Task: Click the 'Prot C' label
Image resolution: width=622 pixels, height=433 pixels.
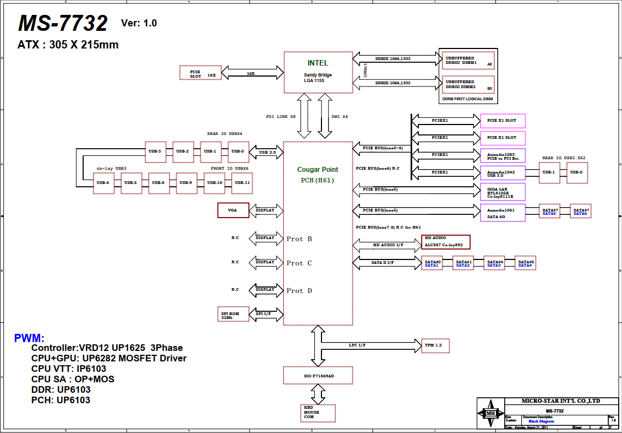Action: (300, 263)
